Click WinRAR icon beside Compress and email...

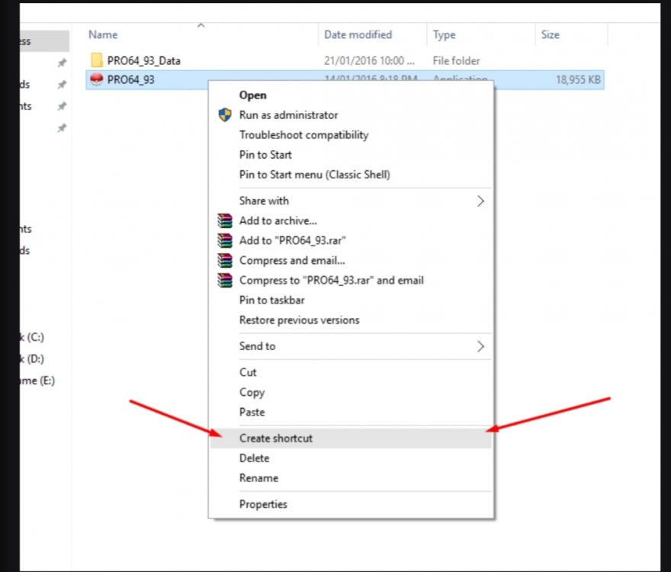click(x=224, y=260)
